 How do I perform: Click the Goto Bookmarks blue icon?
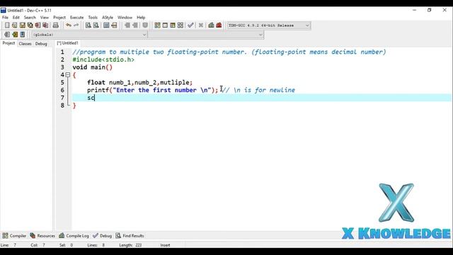point(23,35)
